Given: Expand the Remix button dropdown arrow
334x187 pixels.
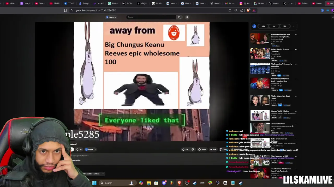Looking at the screenshot, I should 95,149.
